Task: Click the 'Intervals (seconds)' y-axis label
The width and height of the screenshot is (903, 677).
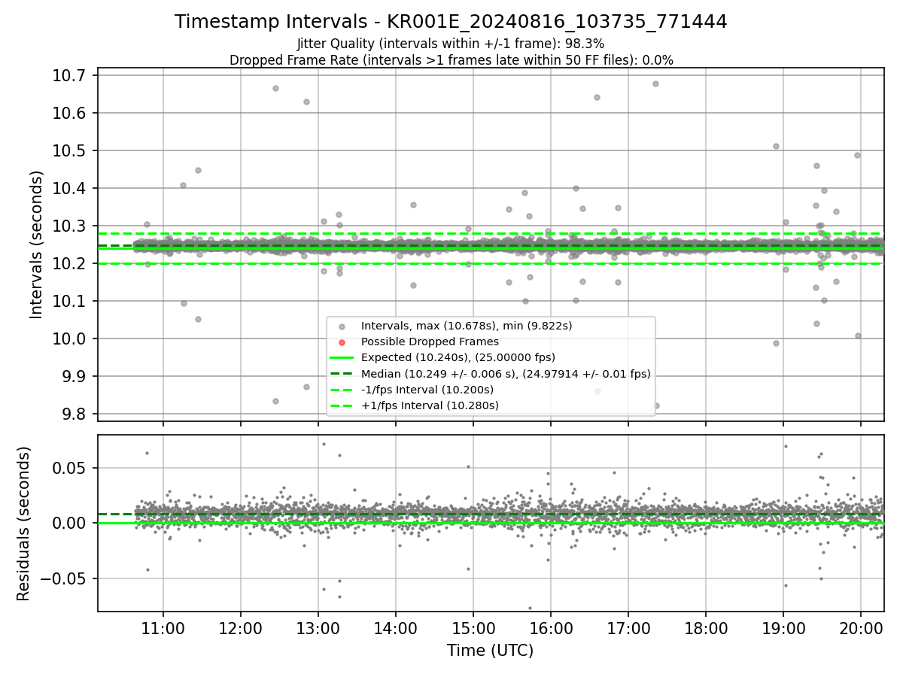Action: (37, 244)
